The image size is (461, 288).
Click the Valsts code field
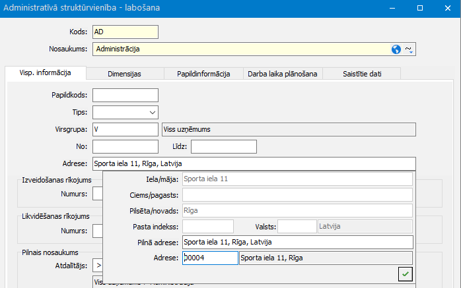point(297,227)
